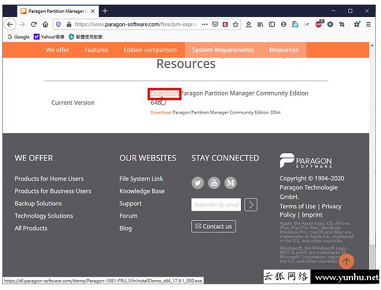381x290 pixels.
Task: Open Technology Solutions link
Action: coord(44,216)
